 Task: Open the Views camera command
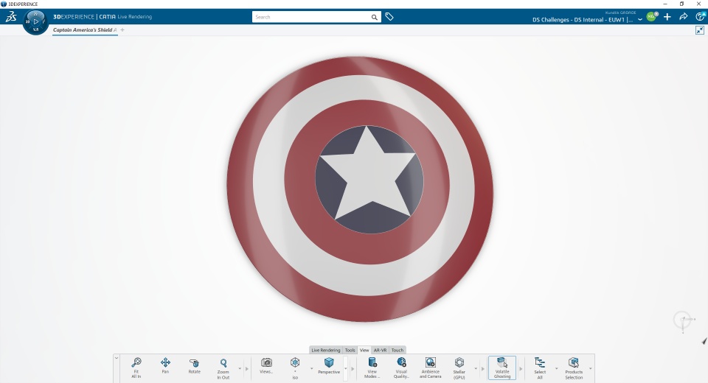click(x=266, y=365)
